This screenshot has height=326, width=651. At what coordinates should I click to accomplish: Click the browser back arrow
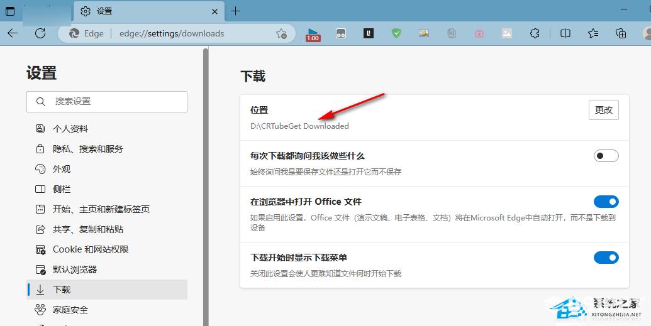point(13,33)
